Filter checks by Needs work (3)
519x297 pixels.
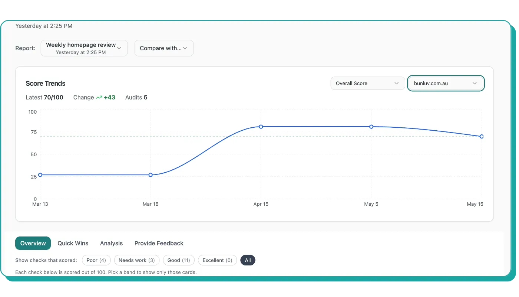137,260
